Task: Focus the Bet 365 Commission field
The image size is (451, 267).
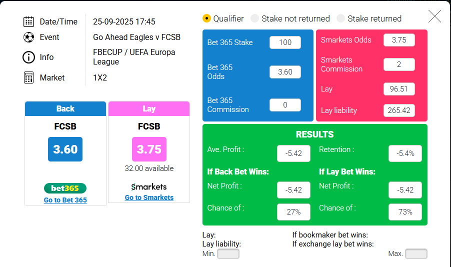Action: pyautogui.click(x=285, y=105)
